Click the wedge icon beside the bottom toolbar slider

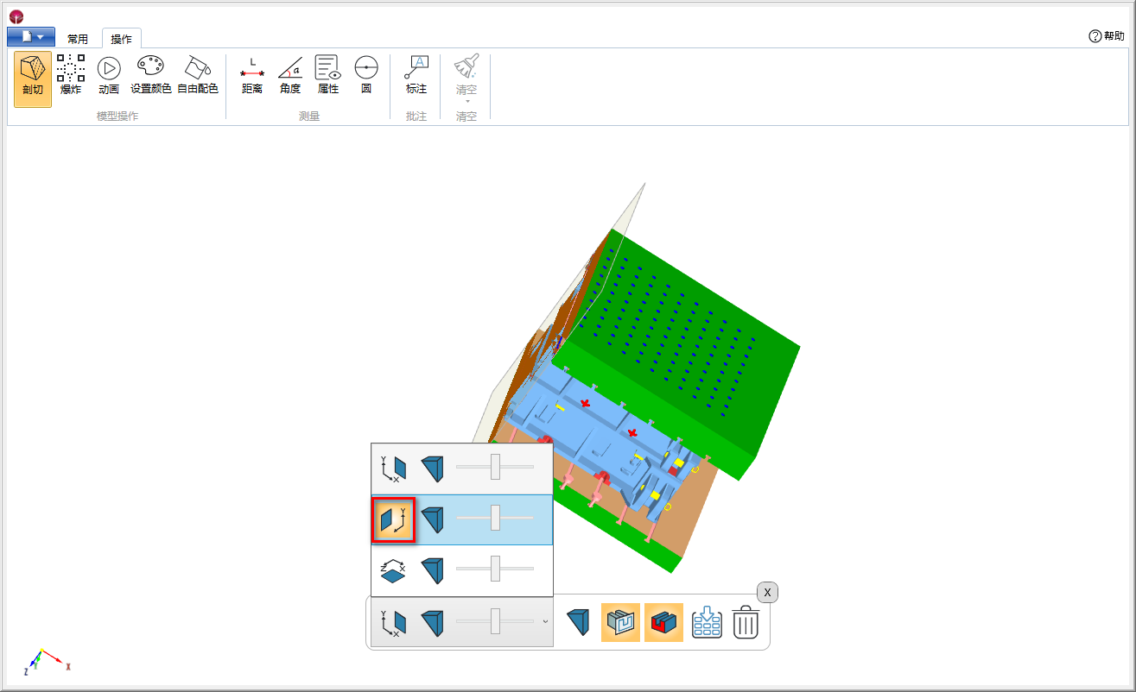(433, 623)
